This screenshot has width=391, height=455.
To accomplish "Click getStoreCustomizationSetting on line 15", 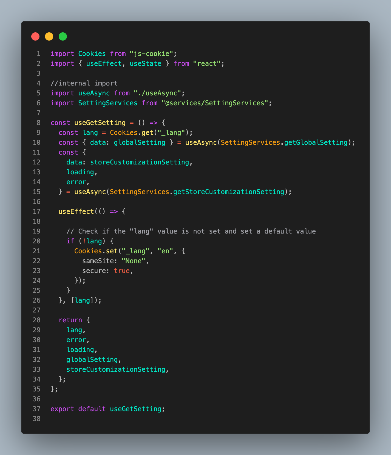I will [229, 192].
